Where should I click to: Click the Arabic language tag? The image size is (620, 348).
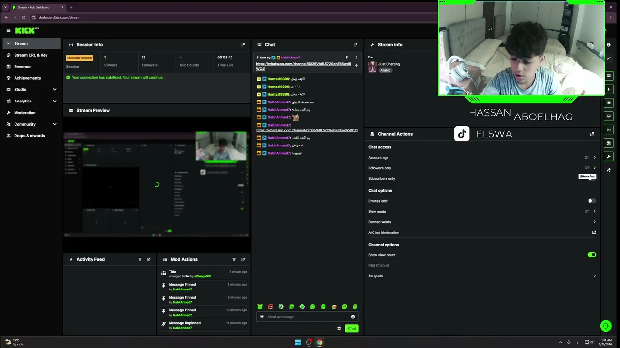coord(386,70)
